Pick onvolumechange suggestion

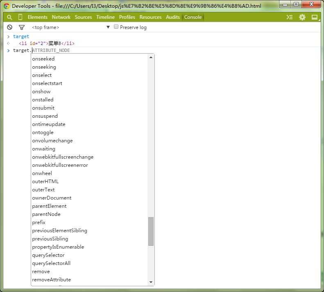click(52, 141)
